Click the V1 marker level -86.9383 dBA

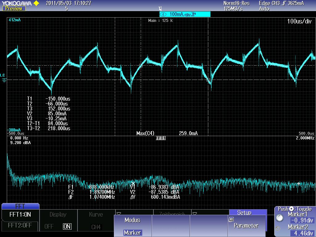pyautogui.click(x=164, y=187)
